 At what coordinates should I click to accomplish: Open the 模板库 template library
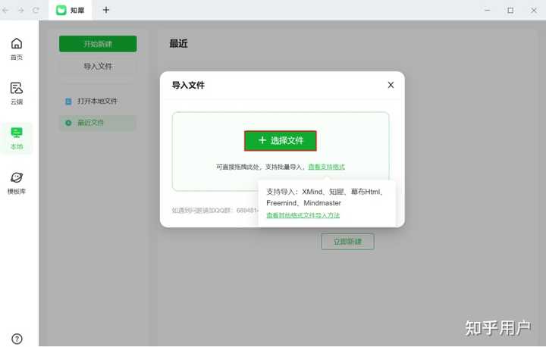point(17,183)
